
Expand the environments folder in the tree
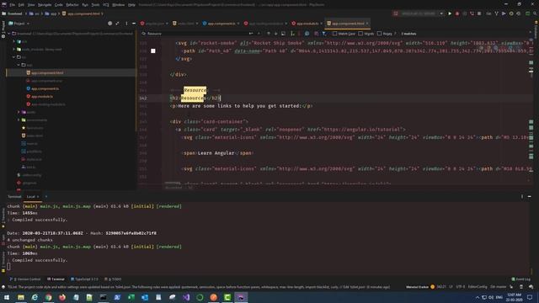click(x=19, y=120)
